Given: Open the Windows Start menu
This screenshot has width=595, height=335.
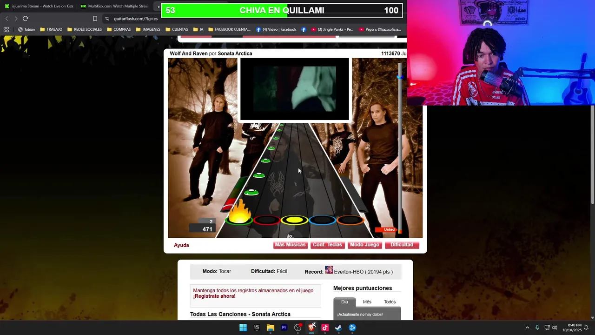Looking at the screenshot, I should (x=243, y=328).
